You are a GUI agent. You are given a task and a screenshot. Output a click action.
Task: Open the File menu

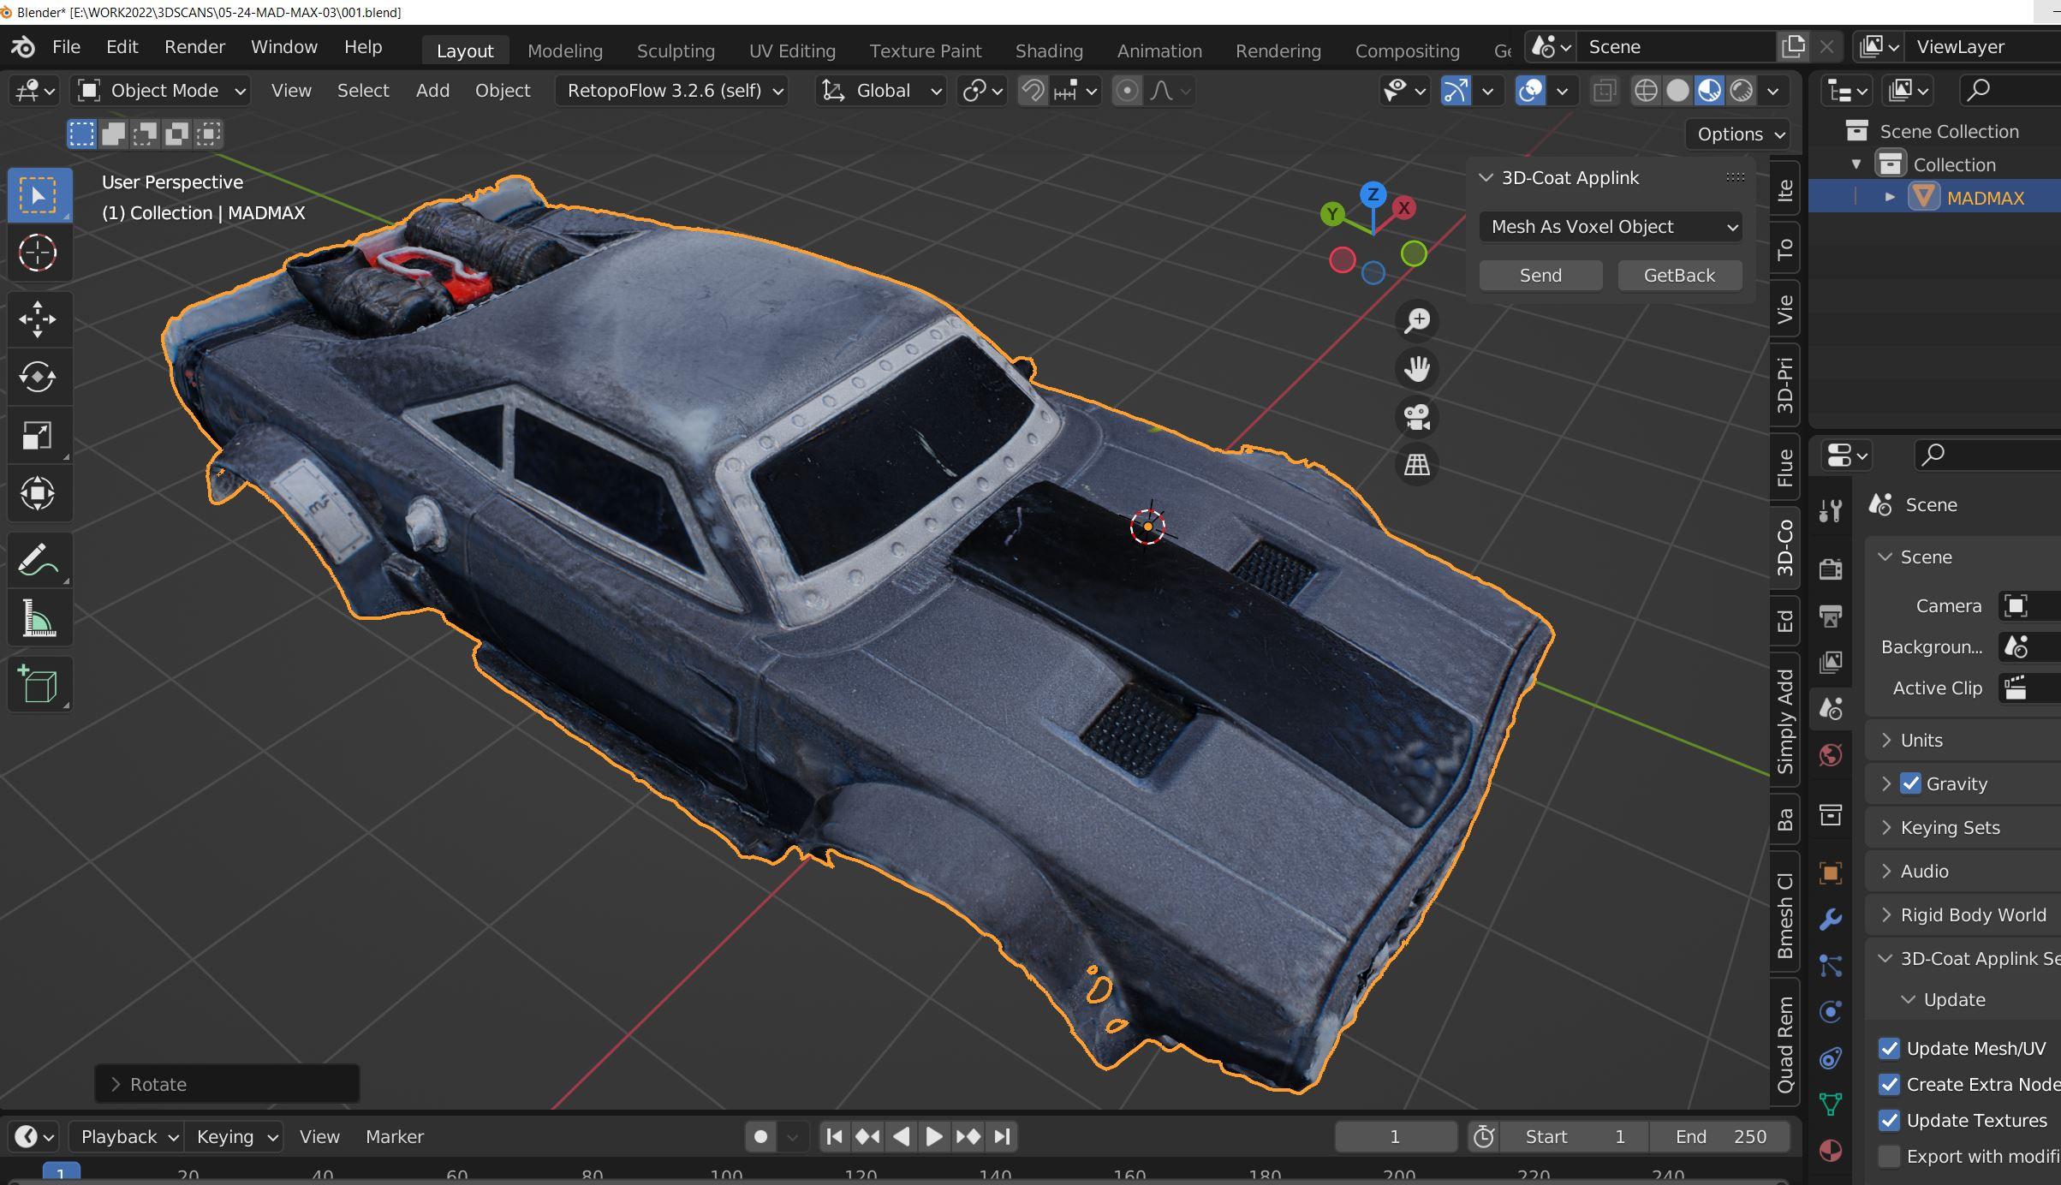coord(66,47)
